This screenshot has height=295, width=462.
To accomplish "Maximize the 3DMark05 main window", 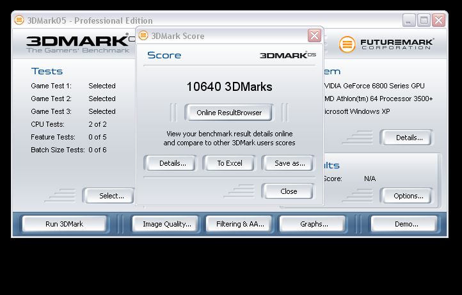I will click(x=424, y=20).
